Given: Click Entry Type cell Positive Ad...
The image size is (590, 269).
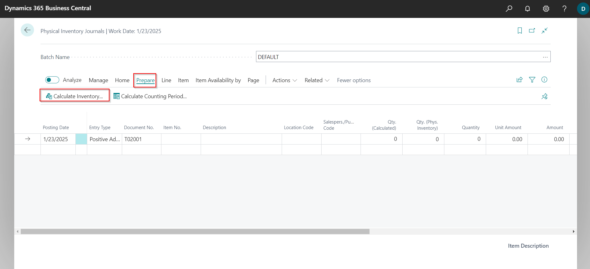Looking at the screenshot, I should click(x=105, y=139).
